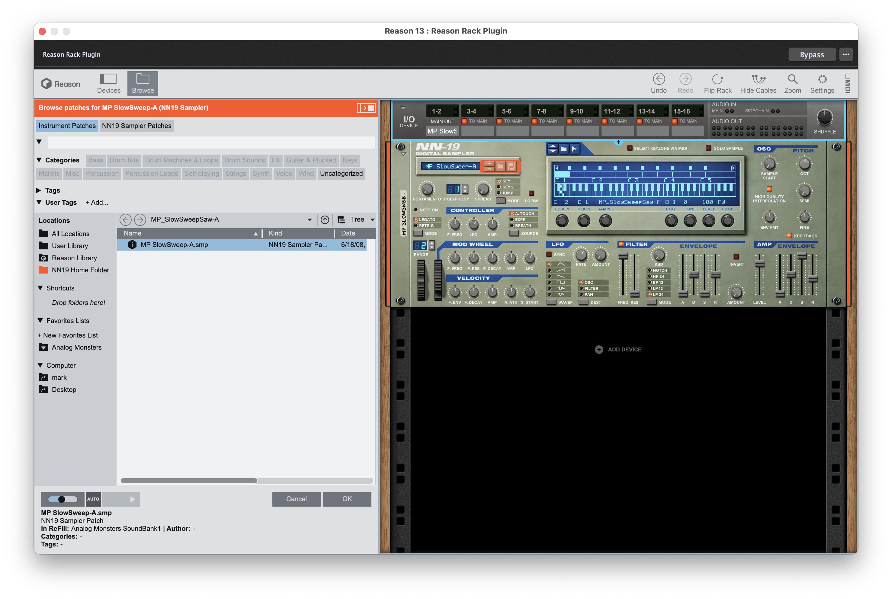
Task: Select MP SlowSweep-A.smp in the file list
Action: tap(175, 245)
